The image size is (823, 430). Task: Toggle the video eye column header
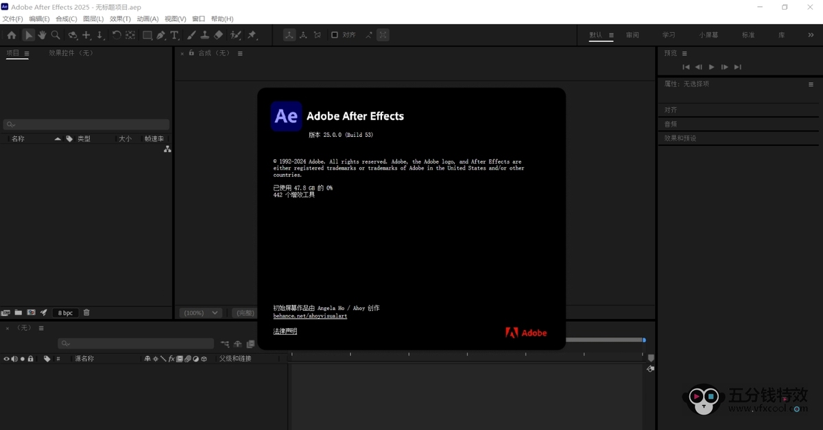pos(6,359)
